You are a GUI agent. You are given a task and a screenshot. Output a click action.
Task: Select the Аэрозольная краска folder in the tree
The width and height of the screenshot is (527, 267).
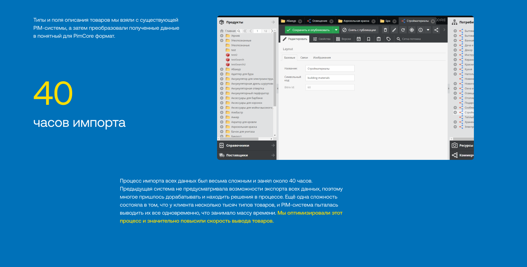244,127
